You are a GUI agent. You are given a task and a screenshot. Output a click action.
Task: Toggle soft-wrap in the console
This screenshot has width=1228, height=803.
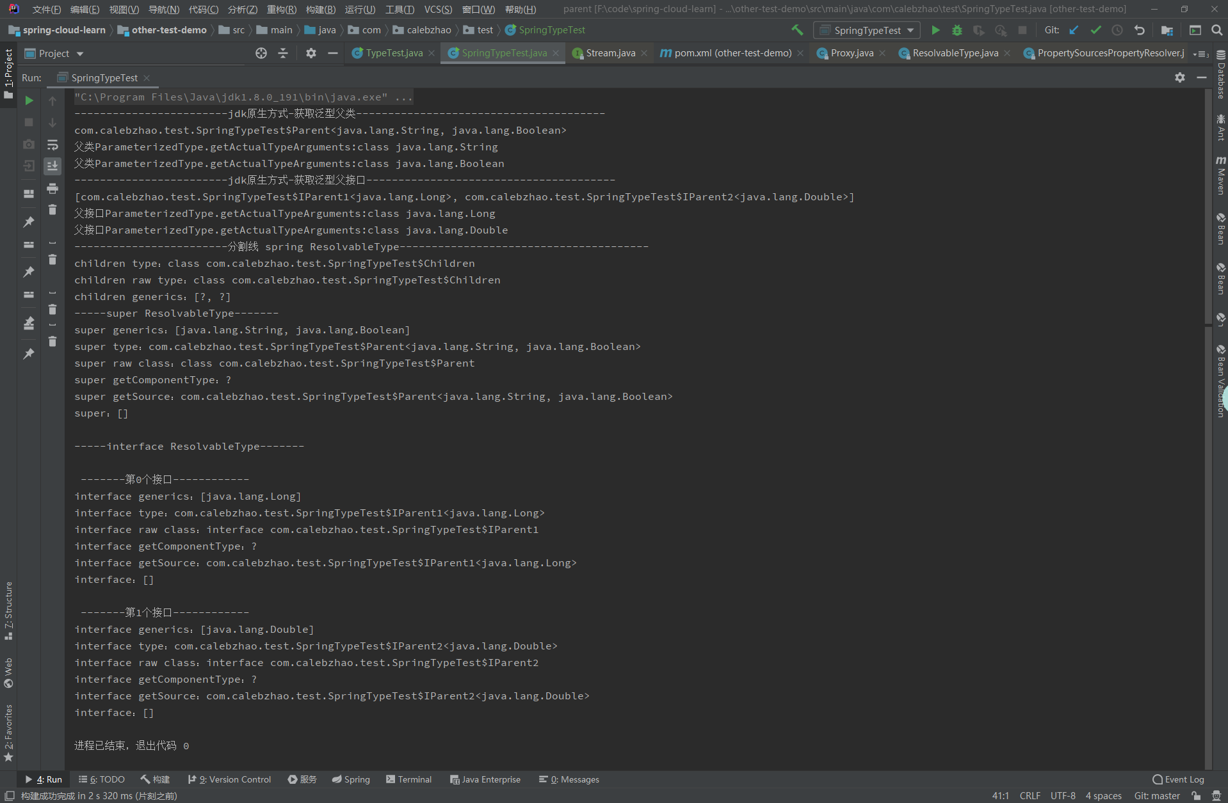point(53,145)
